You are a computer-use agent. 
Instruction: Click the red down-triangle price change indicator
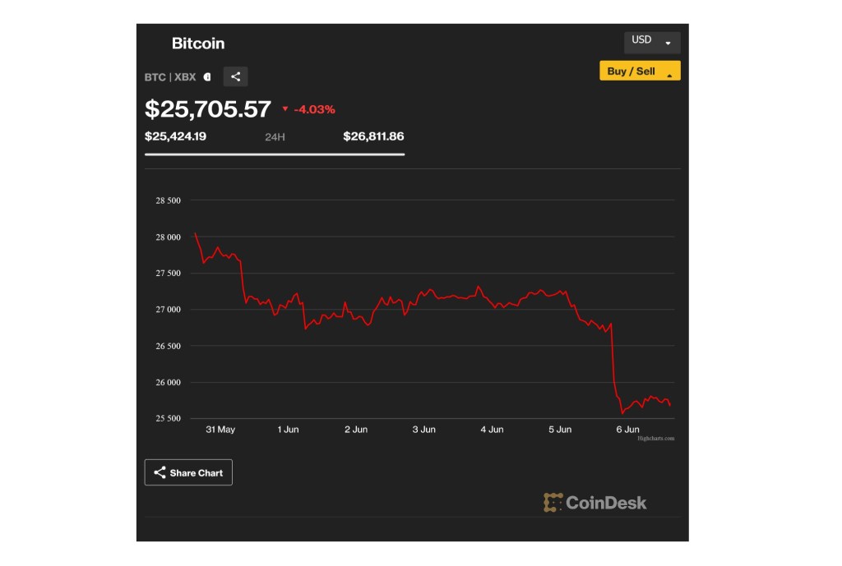pos(285,109)
